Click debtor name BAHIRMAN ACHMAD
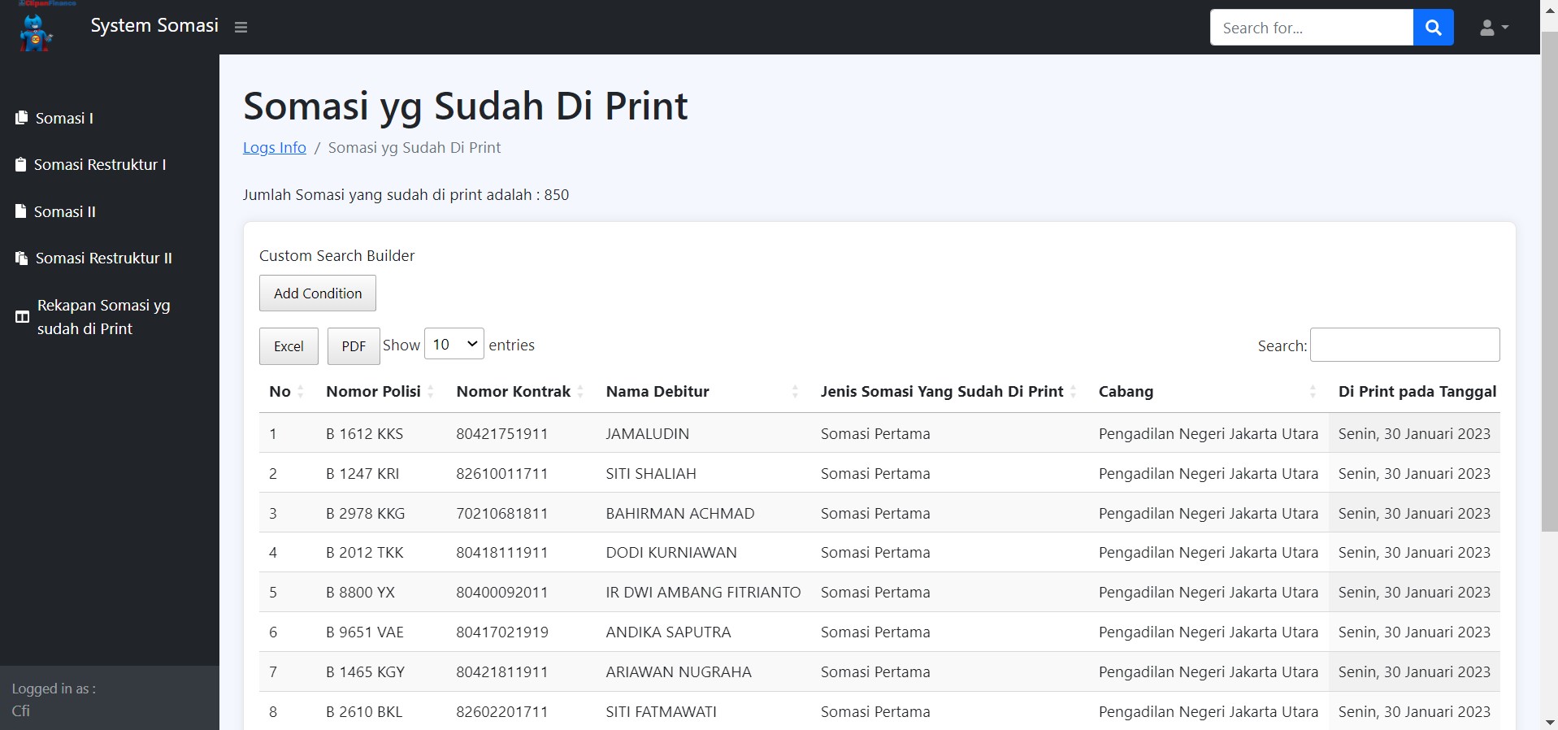Viewport: 1558px width, 730px height. point(679,514)
